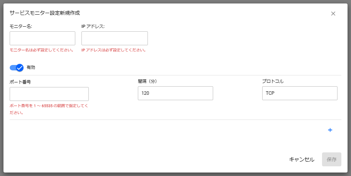351x176 pixels.
Task: Click the red IP アドレス required error message
Action: pyautogui.click(x=114, y=50)
